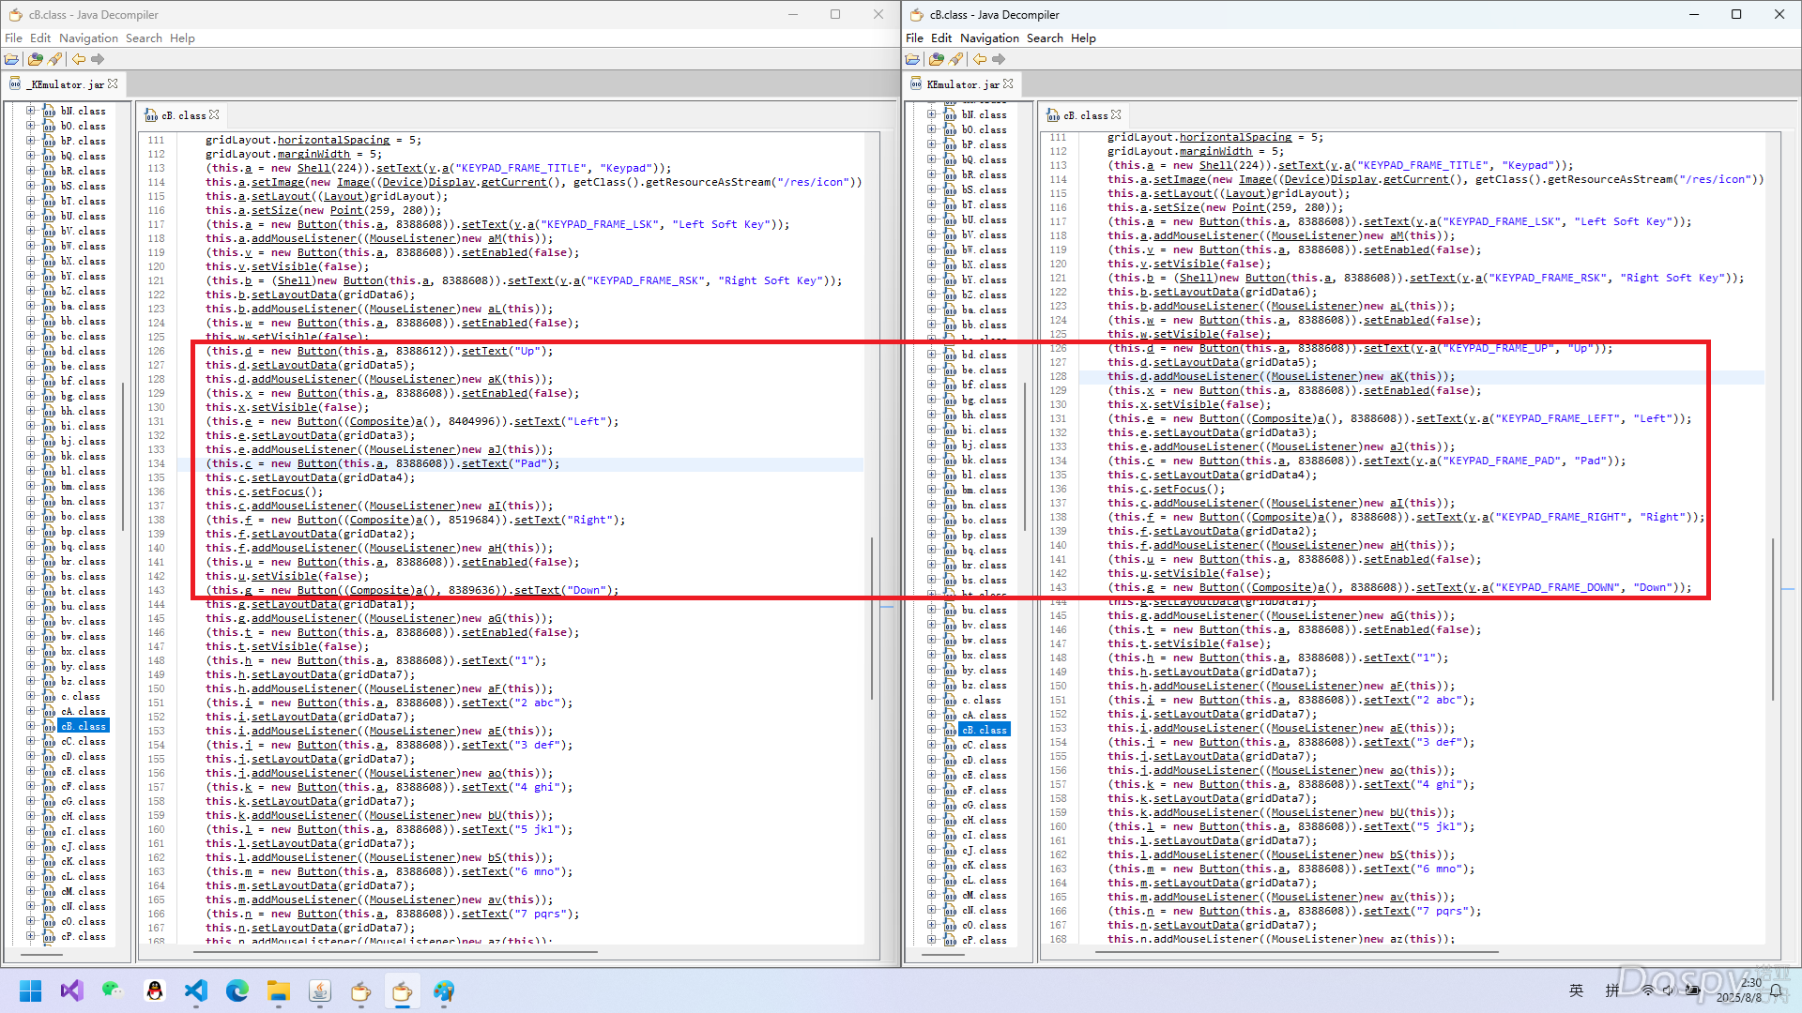Viewport: 1802px width, 1013px height.
Task: Expand cB.class node in right tree
Action: 931,730
